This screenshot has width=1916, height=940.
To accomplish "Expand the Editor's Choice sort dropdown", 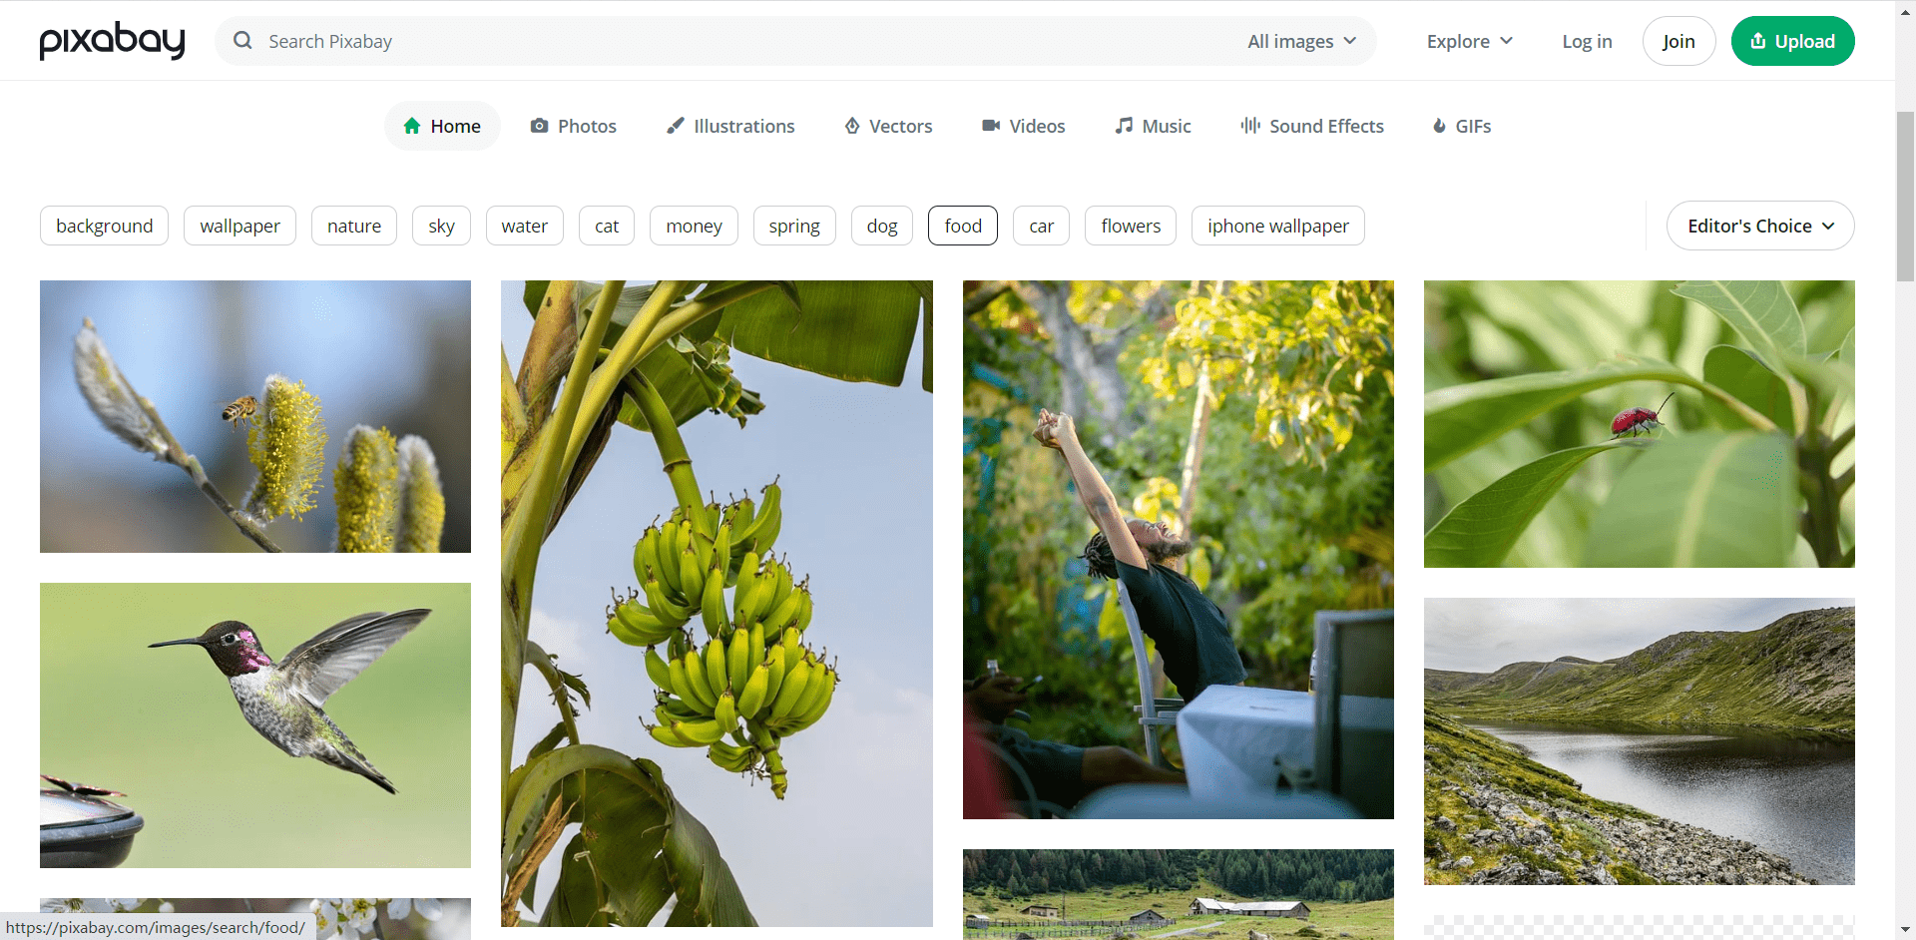I will click(x=1760, y=226).
